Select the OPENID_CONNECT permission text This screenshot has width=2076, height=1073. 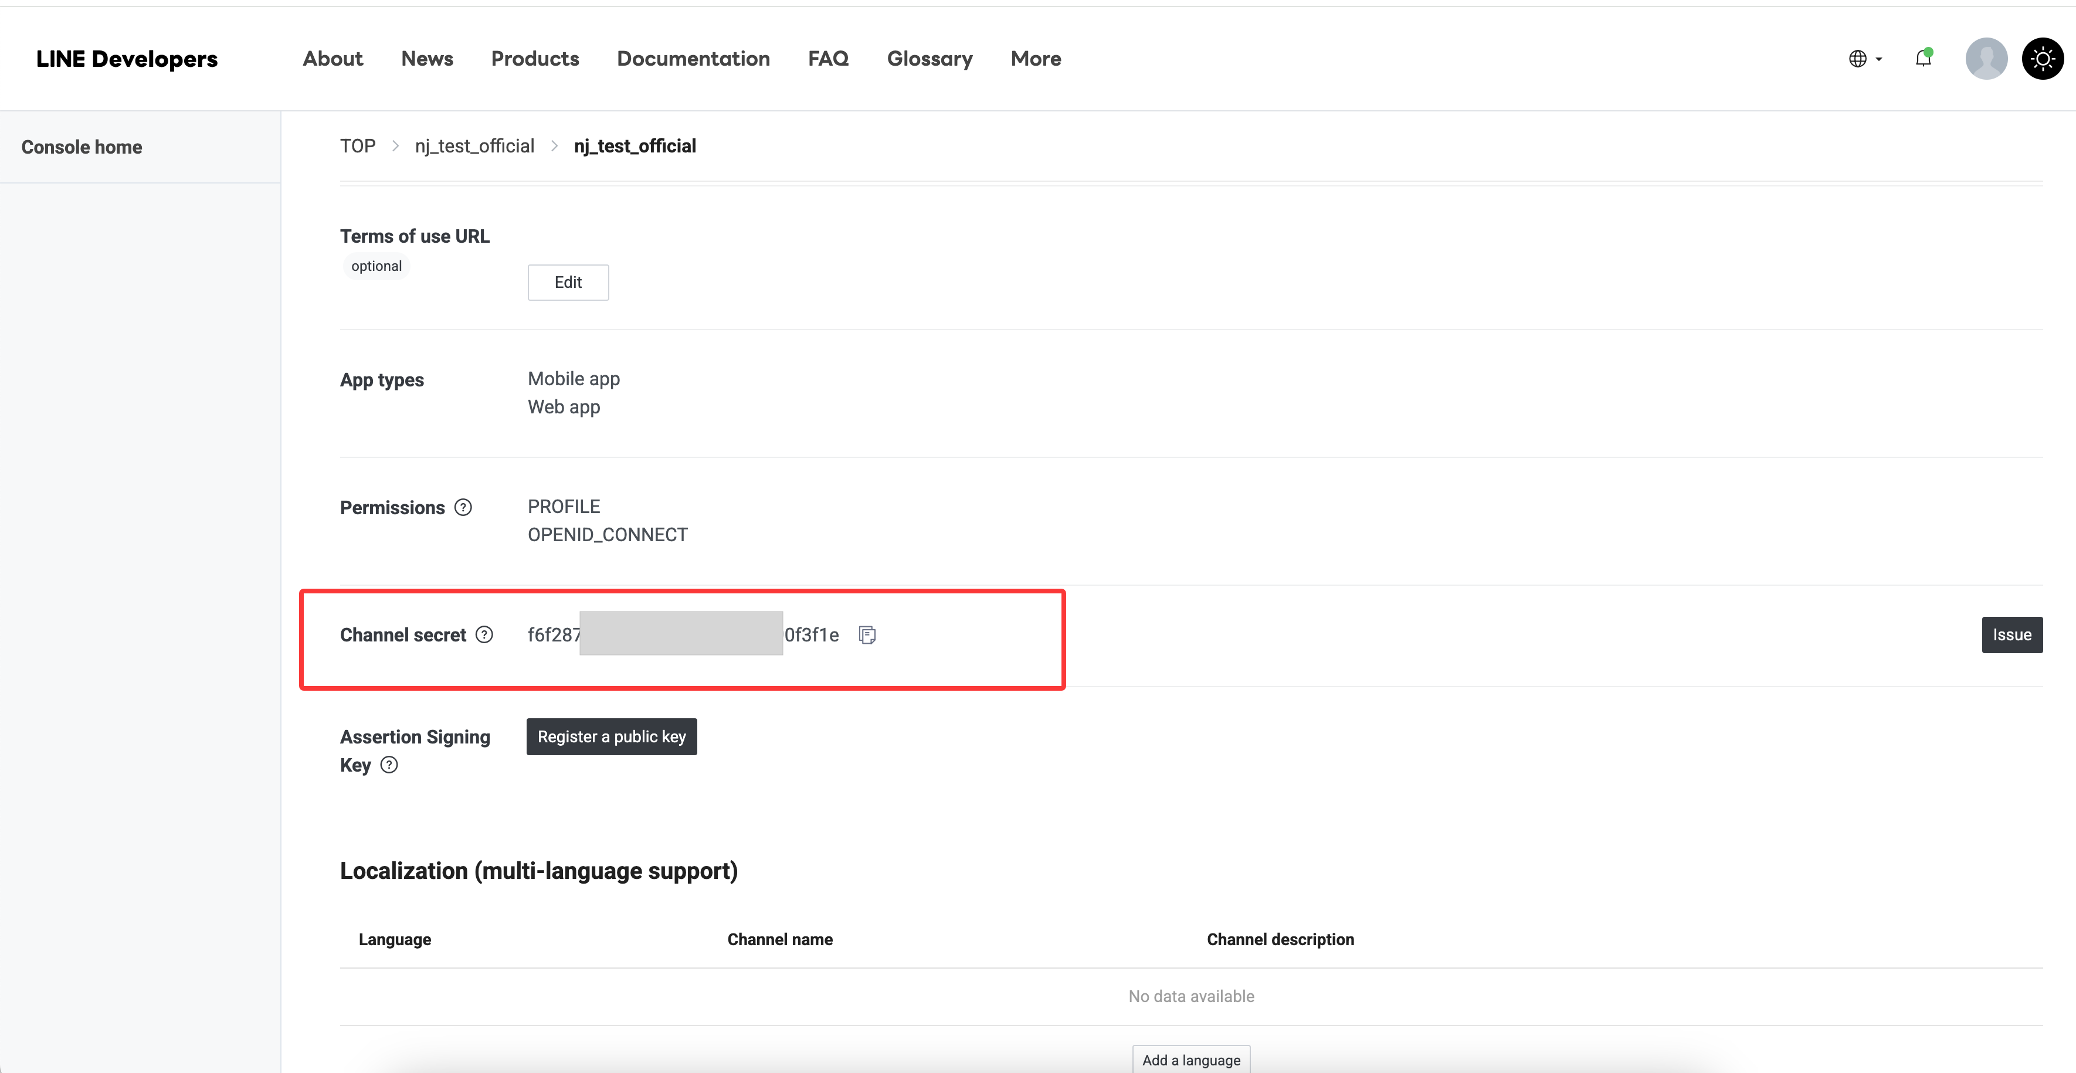coord(608,535)
